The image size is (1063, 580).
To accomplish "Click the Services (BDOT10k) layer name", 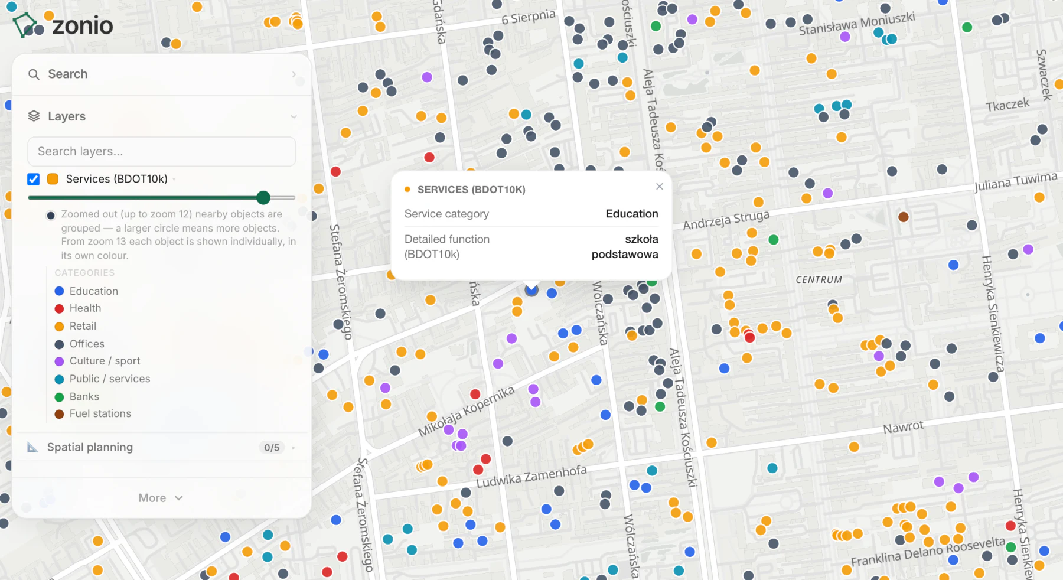I will pyautogui.click(x=117, y=179).
